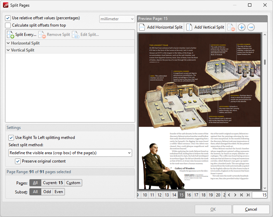Switch preview to page 14
This screenshot has width=273, height=217.
coord(174,195)
